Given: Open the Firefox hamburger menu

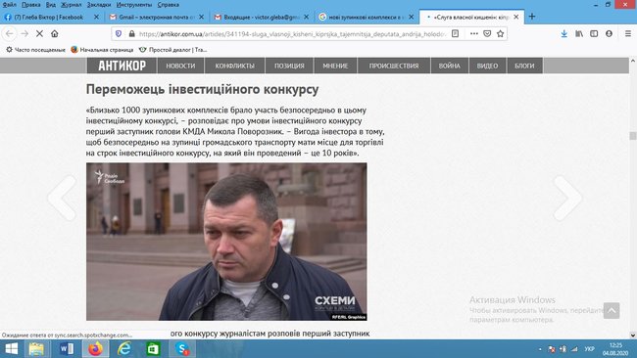Looking at the screenshot, I should pos(627,33).
